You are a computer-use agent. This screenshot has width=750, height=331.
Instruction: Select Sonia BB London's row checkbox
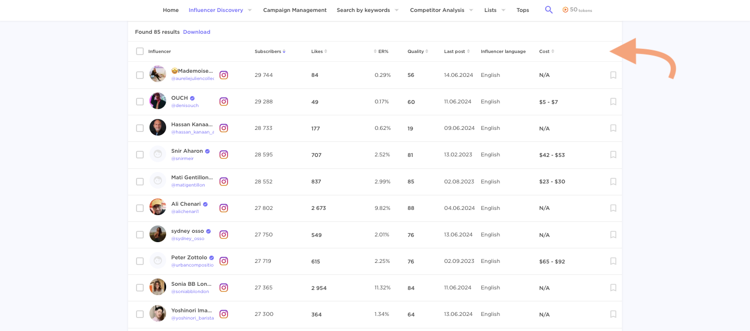pos(140,287)
